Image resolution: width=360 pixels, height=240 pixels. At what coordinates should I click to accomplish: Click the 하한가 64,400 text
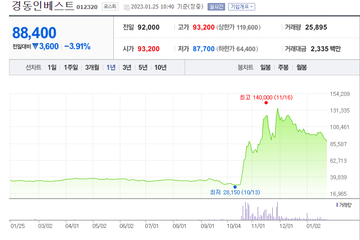237,49
